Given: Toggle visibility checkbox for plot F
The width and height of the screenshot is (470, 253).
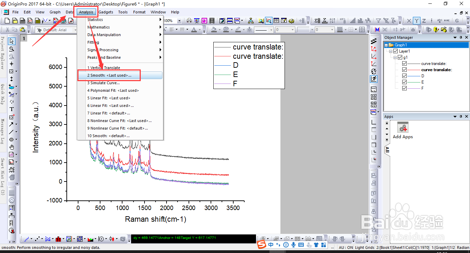Looking at the screenshot, I should [404, 88].
